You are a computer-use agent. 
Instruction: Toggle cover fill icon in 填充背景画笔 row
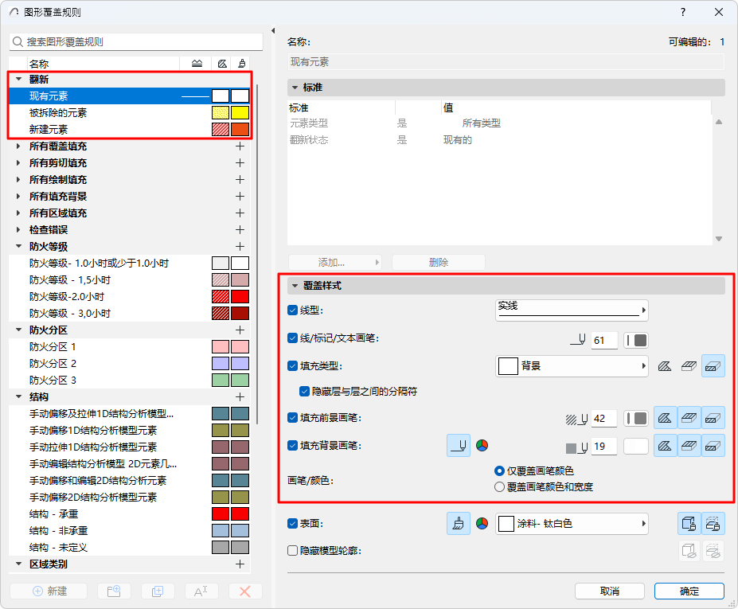pos(689,446)
